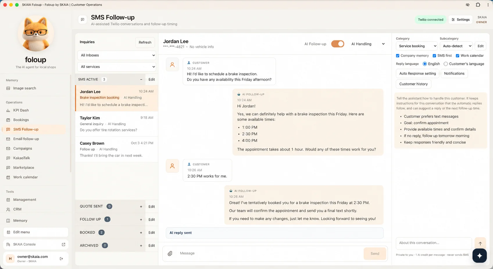
Task: Open the sparkle AI assistant button
Action: (x=480, y=256)
